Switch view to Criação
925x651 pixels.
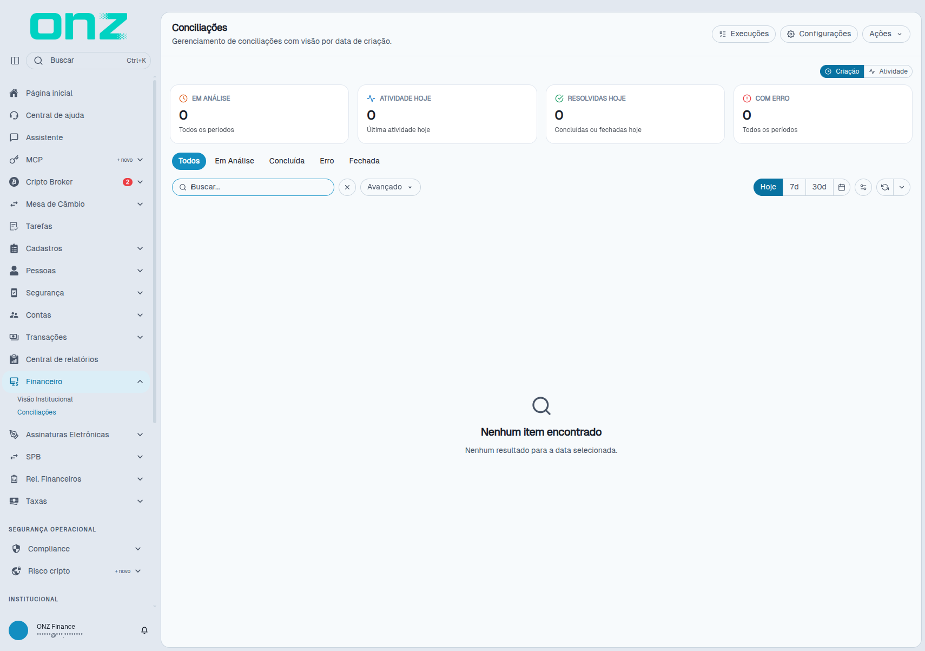tap(842, 71)
